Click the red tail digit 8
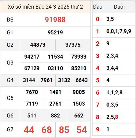Screen dimensions: 136x138 click(x=116, y=117)
